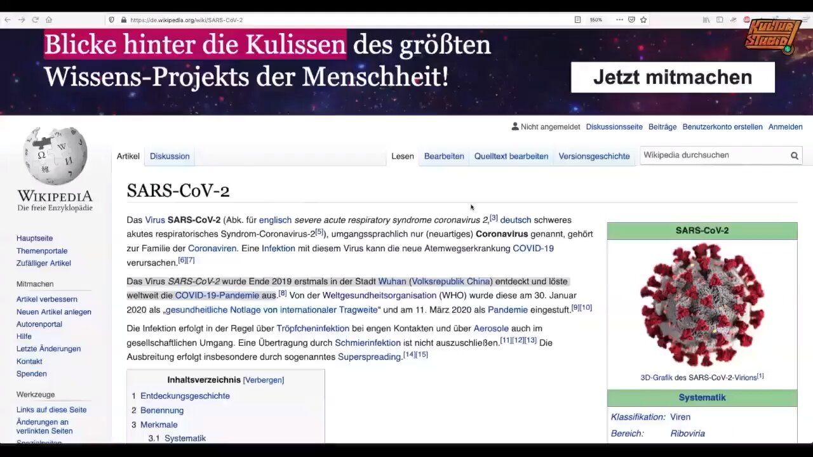Open the Volksrepublik China link
The image size is (813, 457).
click(x=451, y=281)
